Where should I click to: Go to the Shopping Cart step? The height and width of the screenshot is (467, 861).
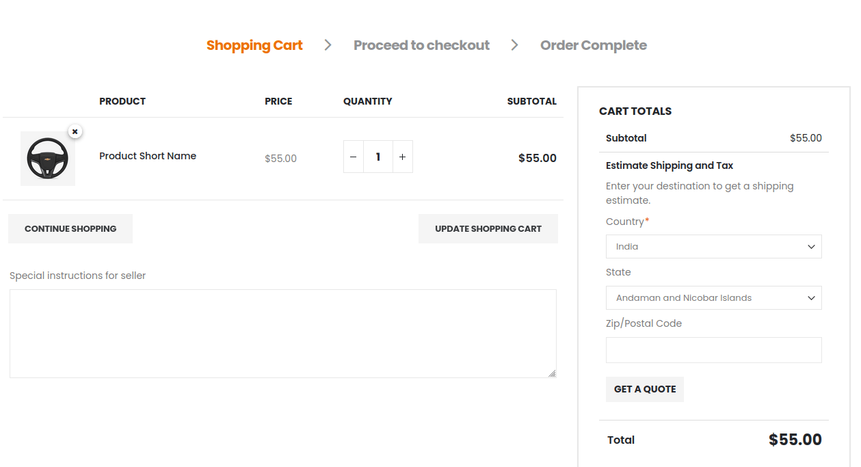[254, 46]
